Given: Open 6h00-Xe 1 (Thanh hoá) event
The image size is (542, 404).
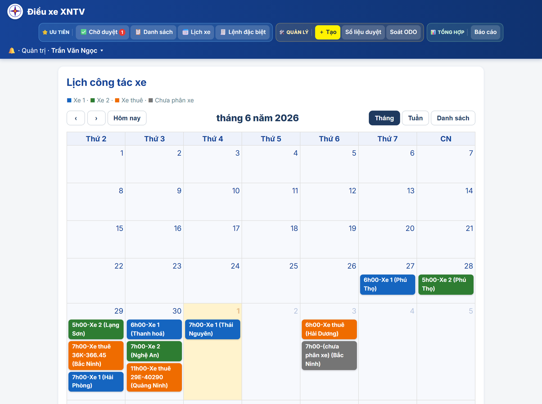Looking at the screenshot, I should pos(154,329).
